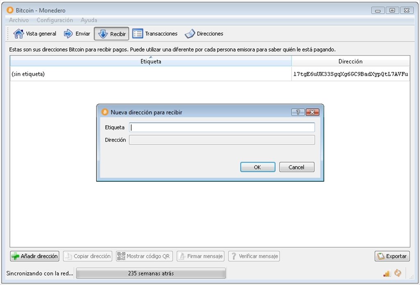This screenshot has width=420, height=285.
Task: Maximize the Bitcoin Monedero window
Action: click(x=392, y=10)
